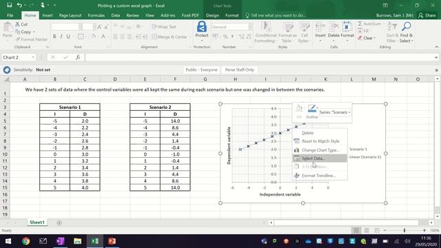Click the Fill bucket in the chart mini toolbar
Screen dimensions: 441x248
pos(299,109)
